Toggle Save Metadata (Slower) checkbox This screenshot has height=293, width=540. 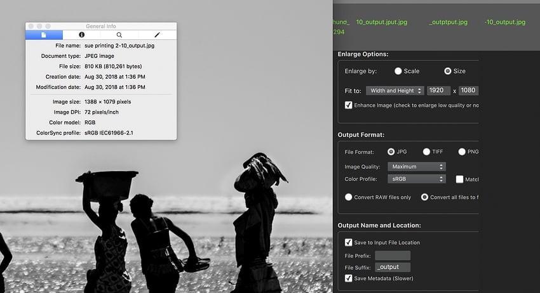pos(348,278)
